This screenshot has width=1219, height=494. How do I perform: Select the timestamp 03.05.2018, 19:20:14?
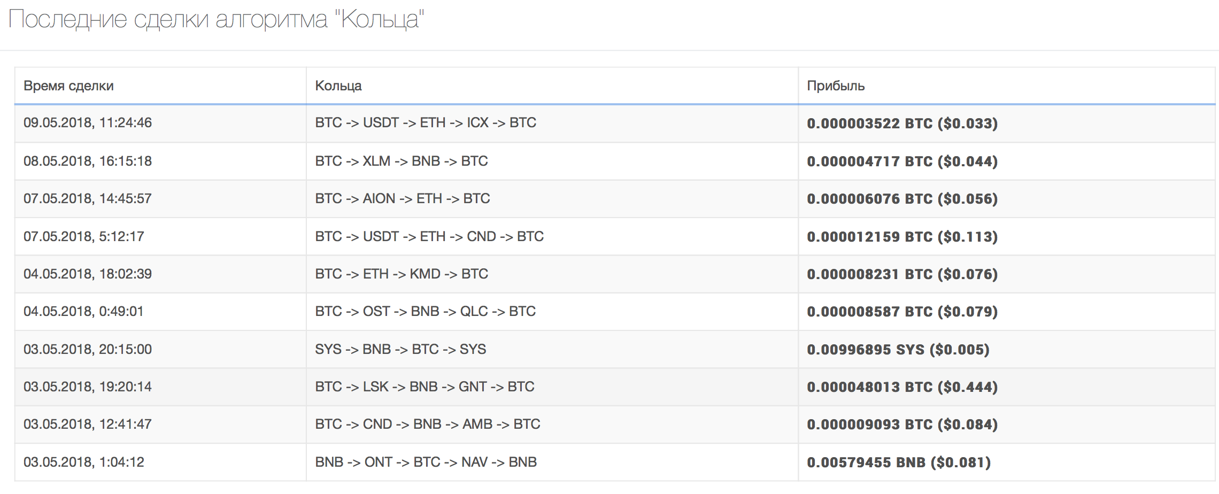(x=88, y=387)
